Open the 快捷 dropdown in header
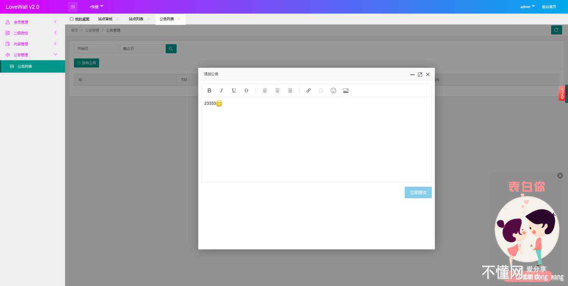568x286 pixels. tap(97, 7)
